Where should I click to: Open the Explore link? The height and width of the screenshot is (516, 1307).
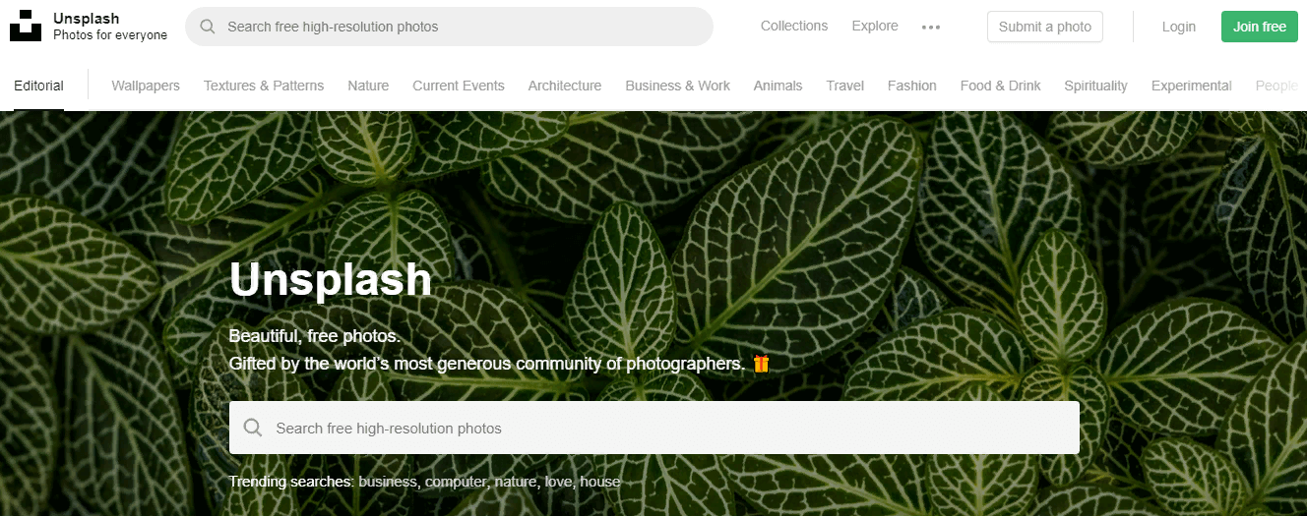(x=875, y=26)
